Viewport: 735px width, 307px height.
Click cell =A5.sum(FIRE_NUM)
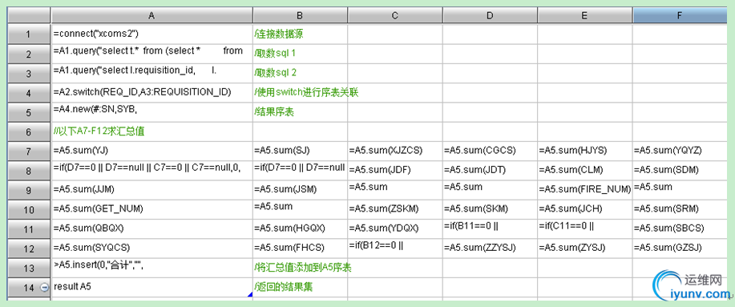[584, 190]
